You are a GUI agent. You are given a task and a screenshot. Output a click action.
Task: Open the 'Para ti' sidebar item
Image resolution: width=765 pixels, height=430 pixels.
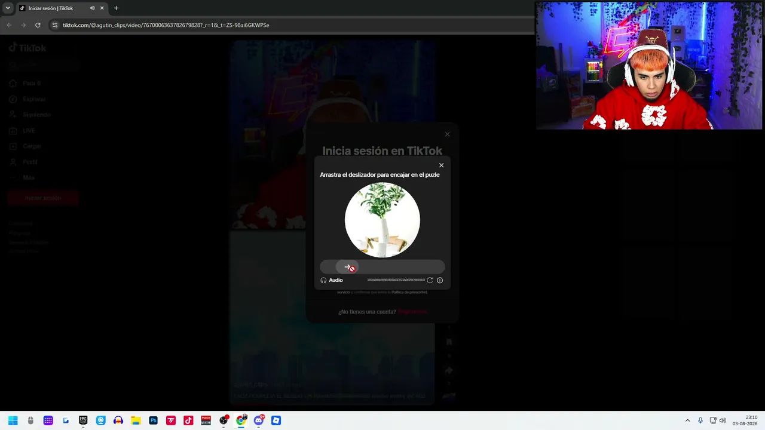[25, 83]
